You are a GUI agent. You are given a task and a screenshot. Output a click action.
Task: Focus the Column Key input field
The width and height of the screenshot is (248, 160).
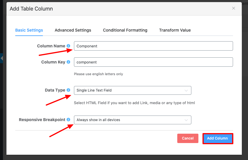tap(153, 62)
